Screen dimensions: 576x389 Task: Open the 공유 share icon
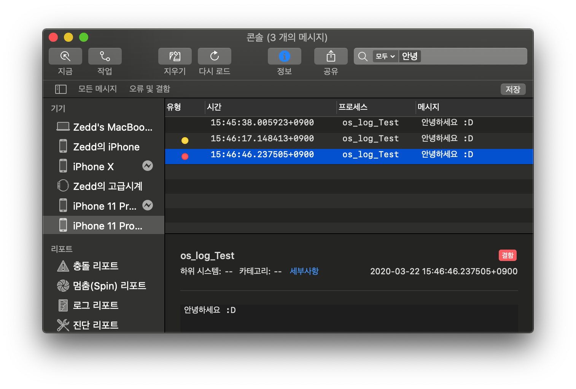pyautogui.click(x=331, y=56)
